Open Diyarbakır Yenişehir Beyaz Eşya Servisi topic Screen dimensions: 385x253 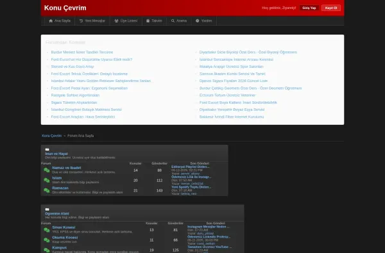[x=232, y=110]
